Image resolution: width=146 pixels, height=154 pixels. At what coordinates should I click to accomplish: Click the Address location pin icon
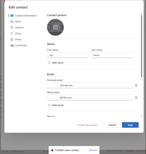click(12, 27)
